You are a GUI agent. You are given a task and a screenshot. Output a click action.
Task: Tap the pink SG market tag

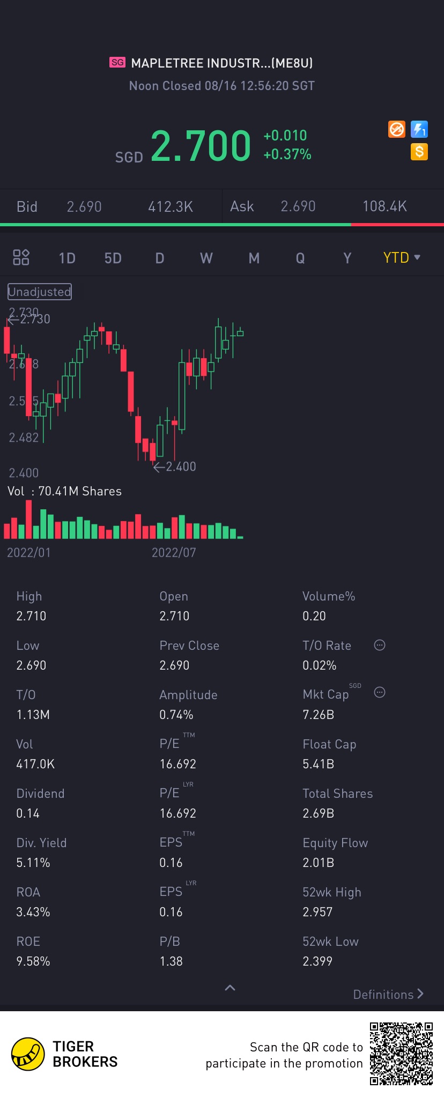(x=117, y=63)
